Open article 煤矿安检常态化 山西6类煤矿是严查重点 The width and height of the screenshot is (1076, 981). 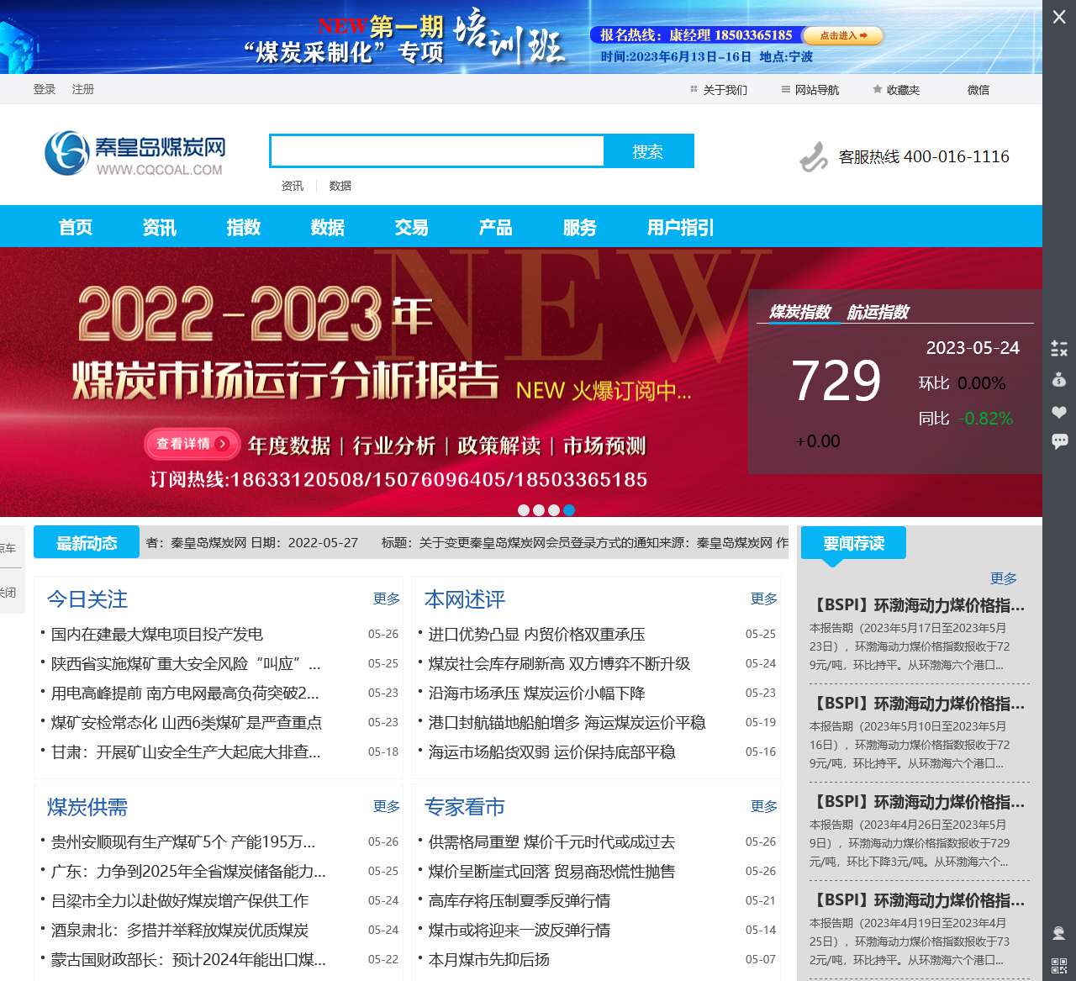click(x=187, y=723)
